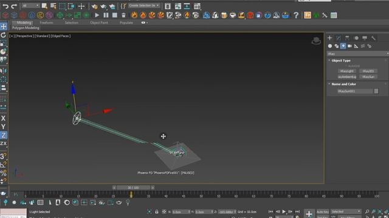The width and height of the screenshot is (389, 218).
Task: Click the ViewCube hat icon in viewport
Action: click(x=316, y=41)
